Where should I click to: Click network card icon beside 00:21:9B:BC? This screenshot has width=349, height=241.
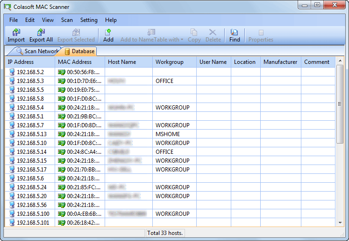click(x=61, y=116)
